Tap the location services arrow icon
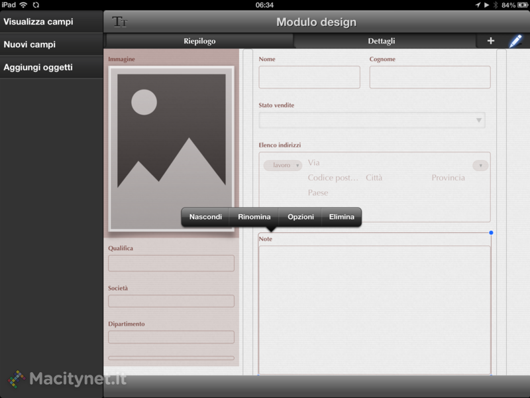Image resolution: width=530 pixels, height=398 pixels. click(x=478, y=5)
